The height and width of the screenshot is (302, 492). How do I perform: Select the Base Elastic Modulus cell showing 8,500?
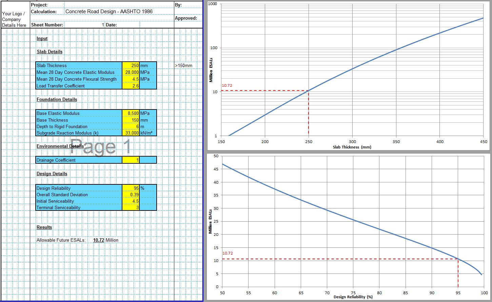pos(131,113)
